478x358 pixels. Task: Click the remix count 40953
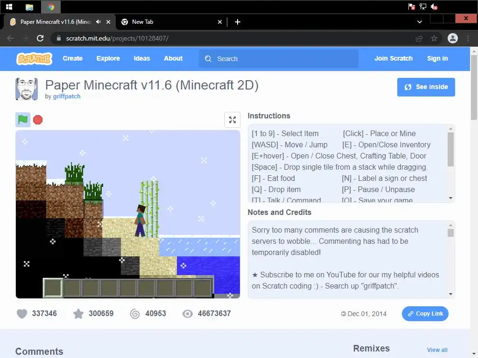tap(155, 314)
